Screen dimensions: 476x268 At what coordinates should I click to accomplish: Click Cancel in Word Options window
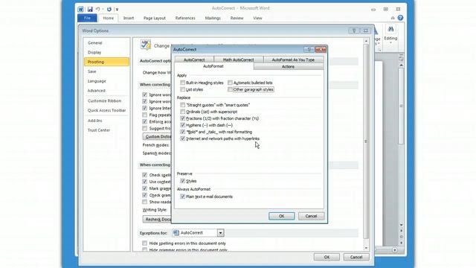[356, 257]
